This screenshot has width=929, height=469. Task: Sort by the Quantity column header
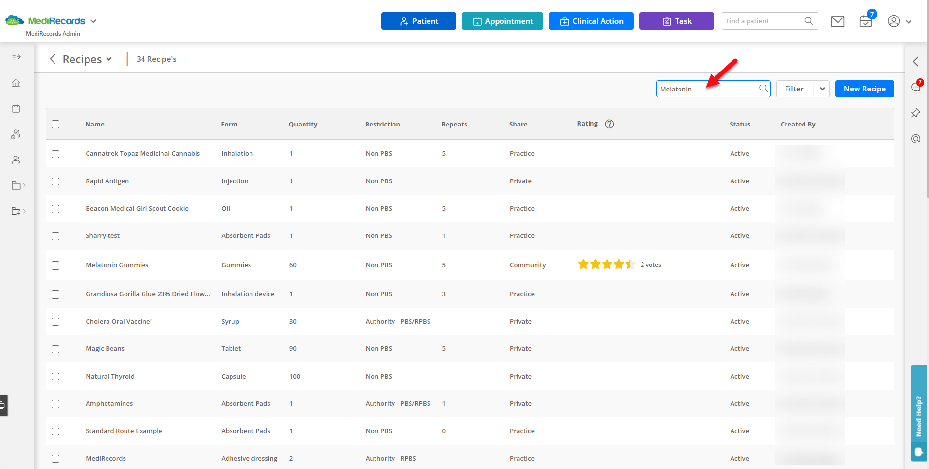(303, 124)
